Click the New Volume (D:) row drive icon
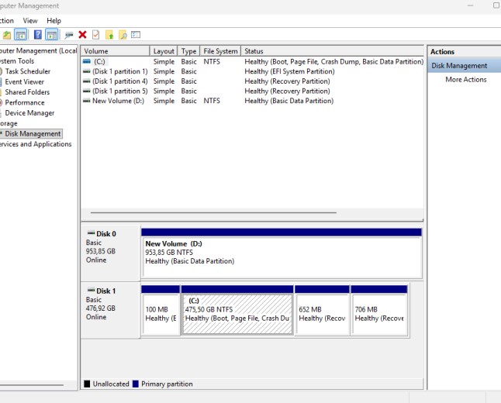The image size is (501, 403). (x=87, y=101)
